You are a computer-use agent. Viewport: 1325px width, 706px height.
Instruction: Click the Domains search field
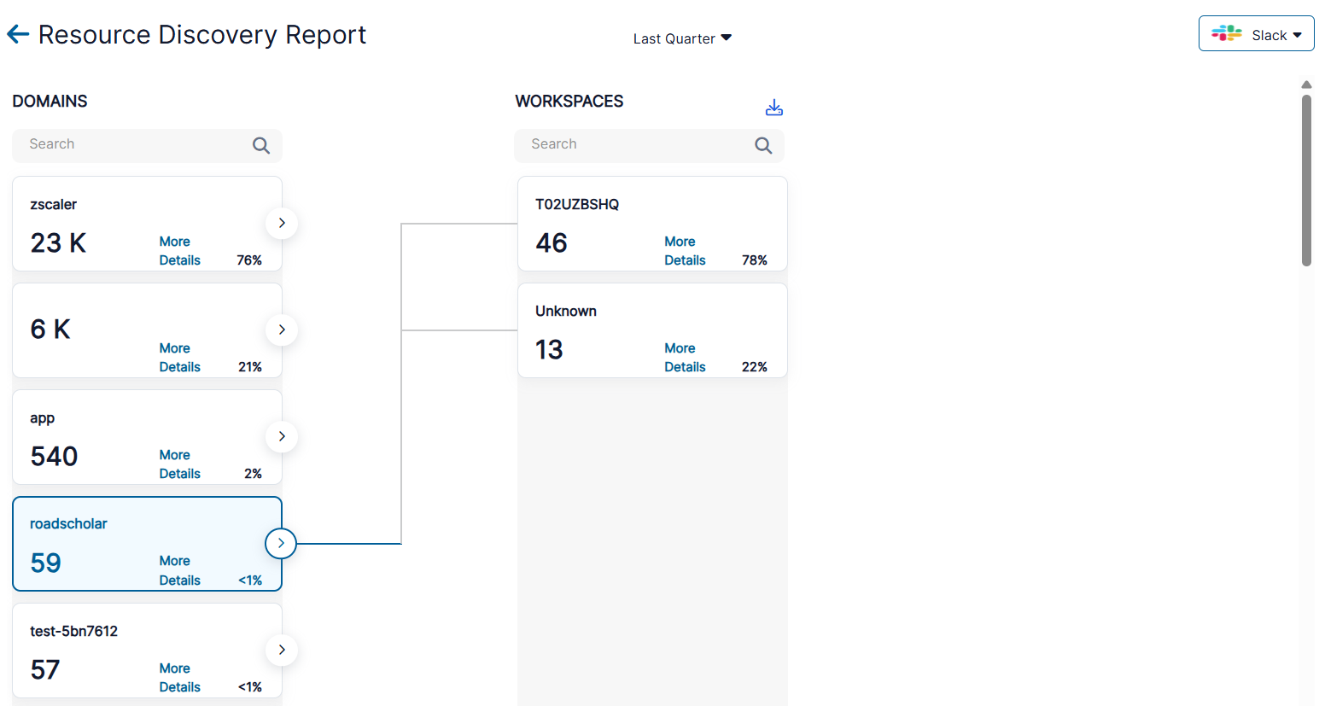(147, 145)
